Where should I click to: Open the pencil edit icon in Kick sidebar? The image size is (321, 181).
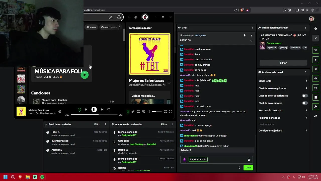tap(315, 38)
